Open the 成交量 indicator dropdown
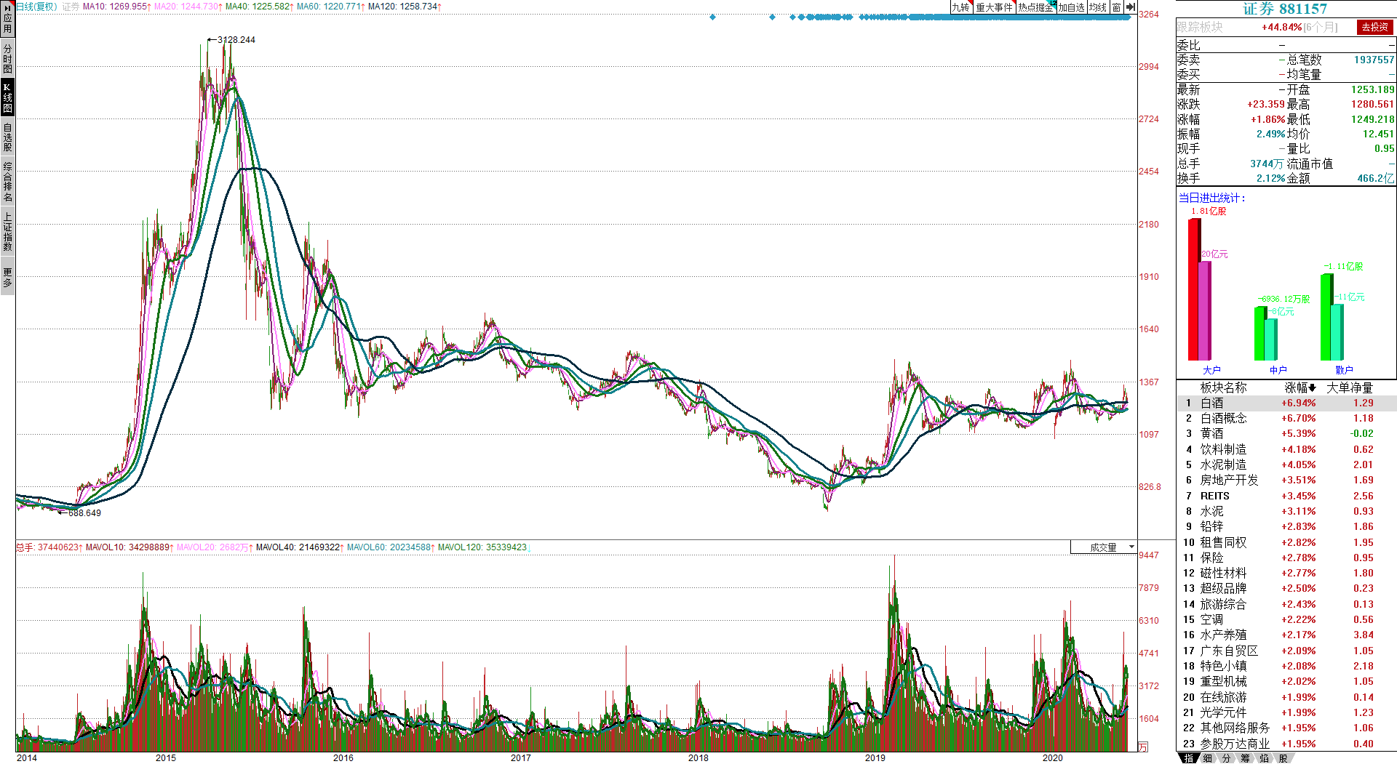The height and width of the screenshot is (764, 1397). 1103,547
